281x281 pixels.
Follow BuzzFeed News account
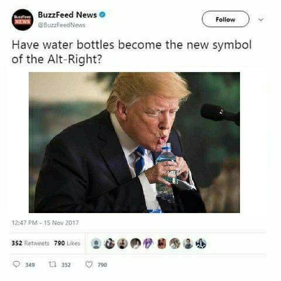[x=225, y=19]
